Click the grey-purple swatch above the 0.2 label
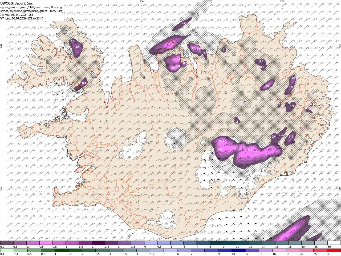This screenshot has height=256, width=341. pos(7,243)
